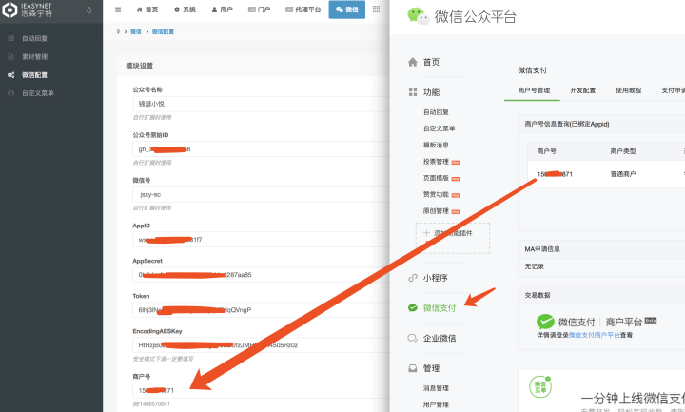
Task: Click the water drop icon in header
Action: pyautogui.click(x=89, y=10)
